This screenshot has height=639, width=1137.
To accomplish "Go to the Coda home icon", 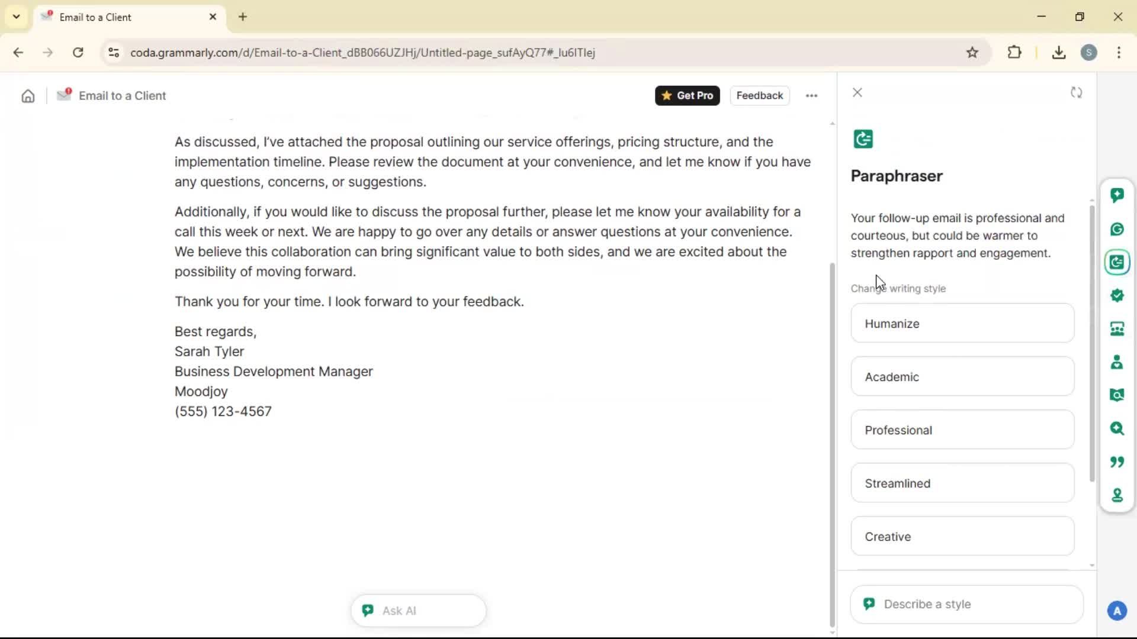I will coord(28,96).
